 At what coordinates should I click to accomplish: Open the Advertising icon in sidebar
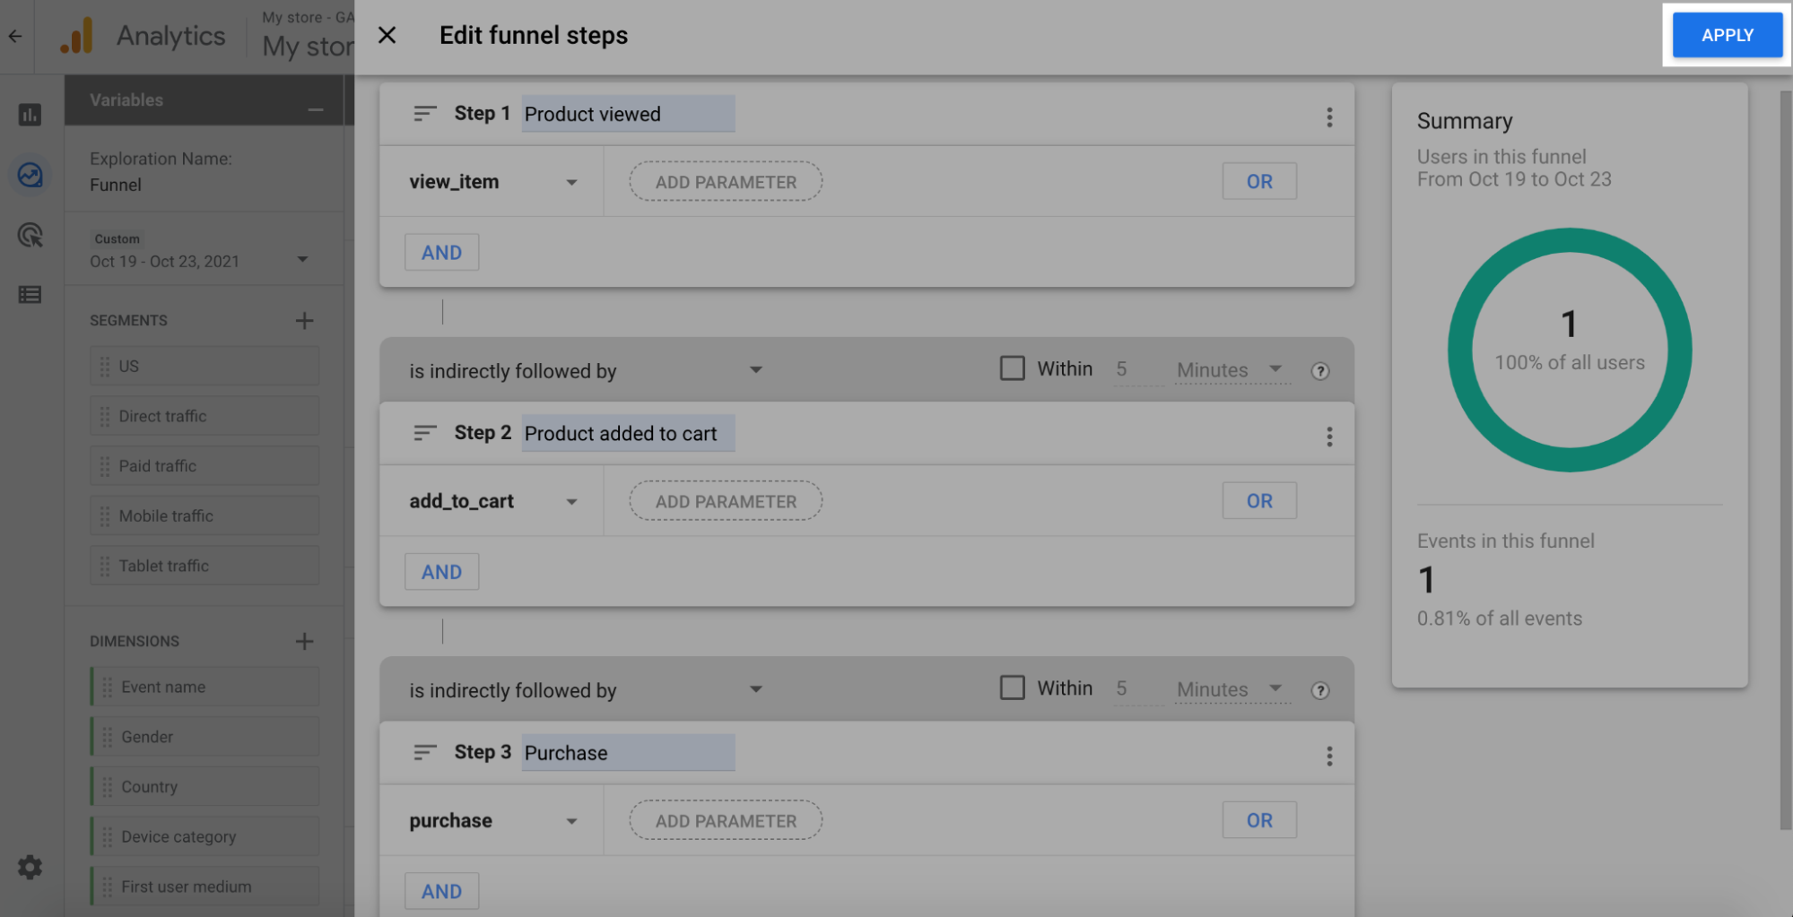(x=30, y=235)
